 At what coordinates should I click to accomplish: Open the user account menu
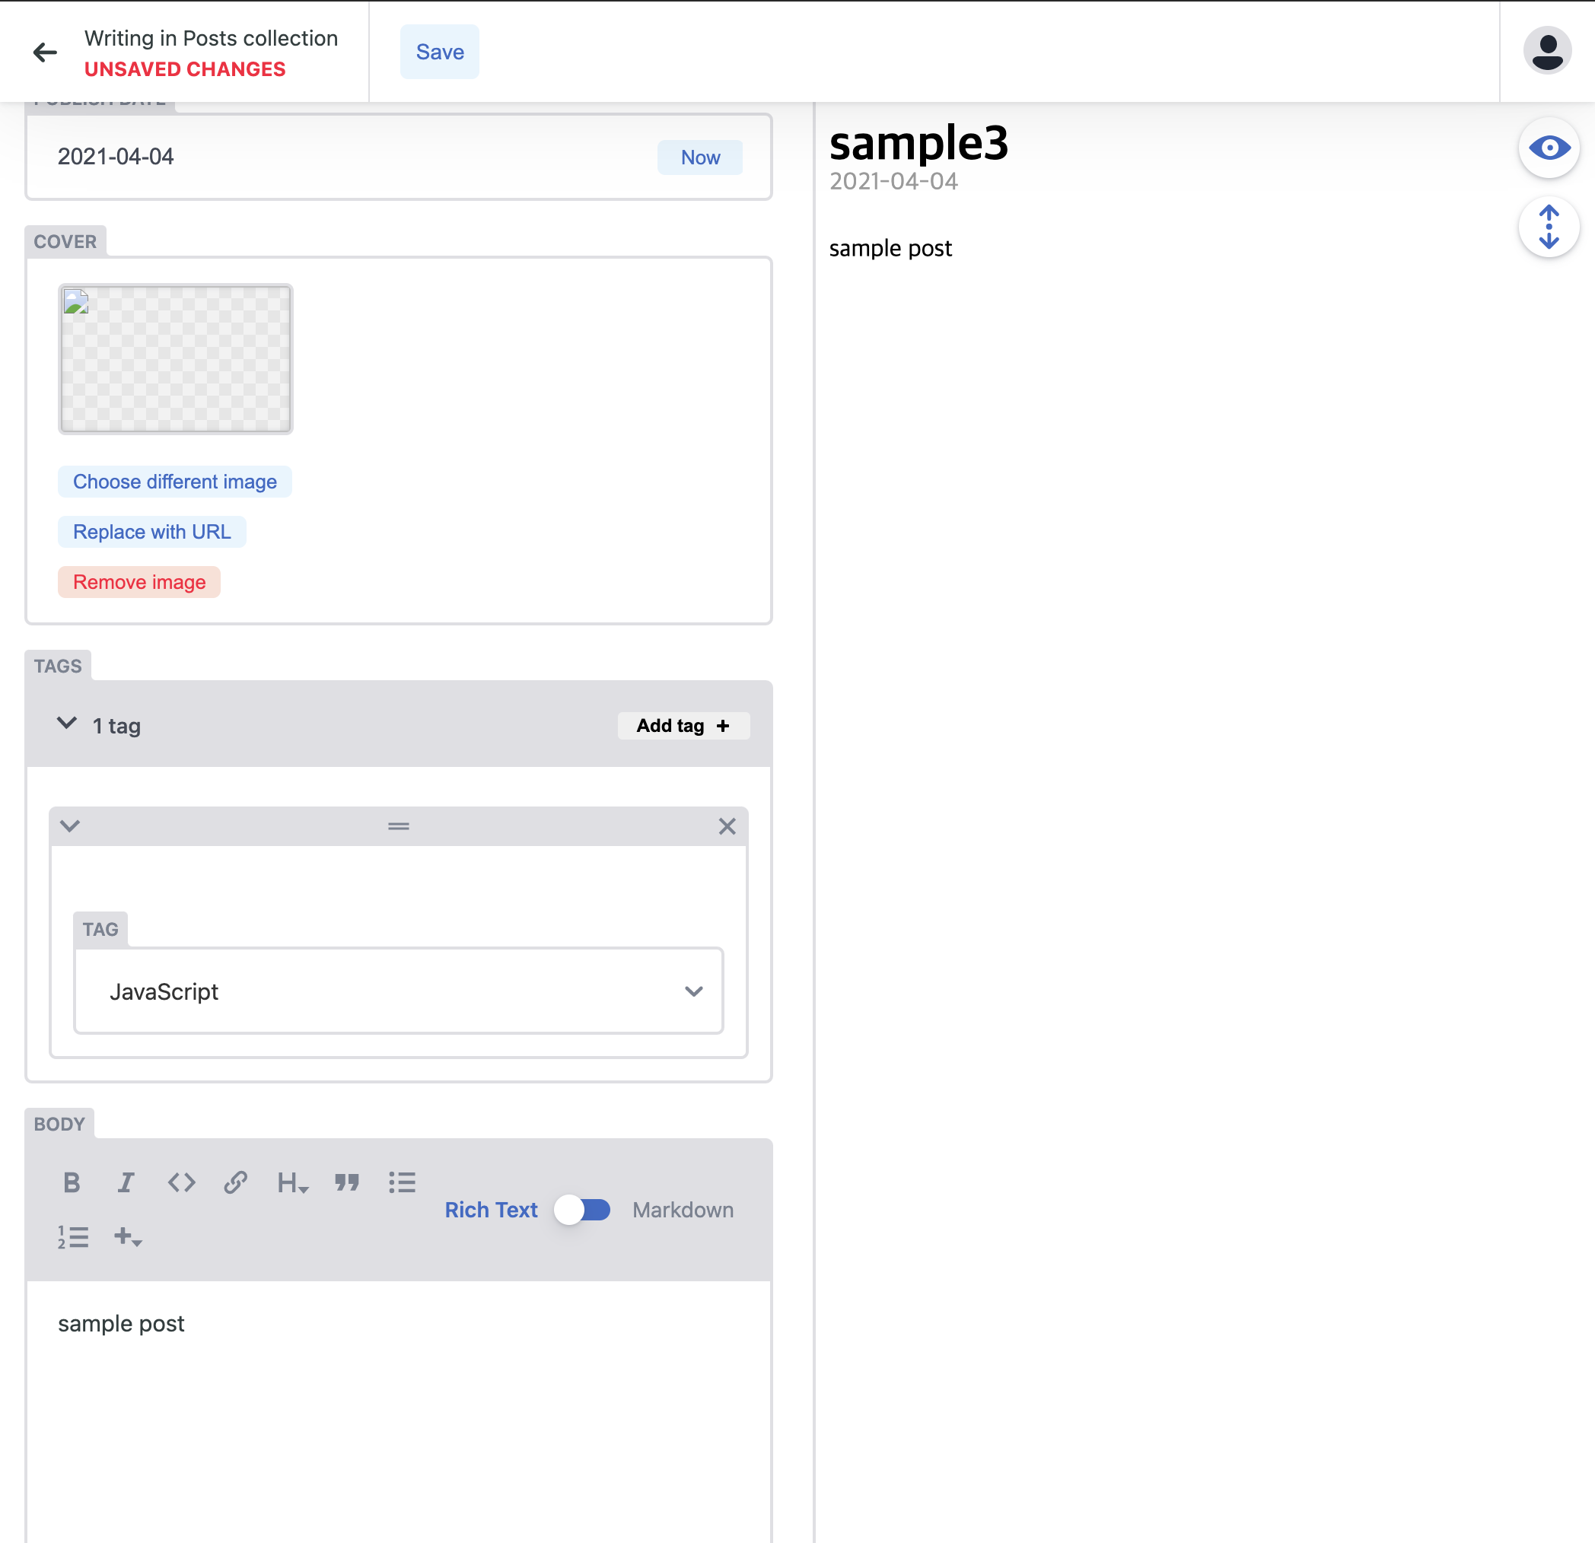click(x=1546, y=51)
